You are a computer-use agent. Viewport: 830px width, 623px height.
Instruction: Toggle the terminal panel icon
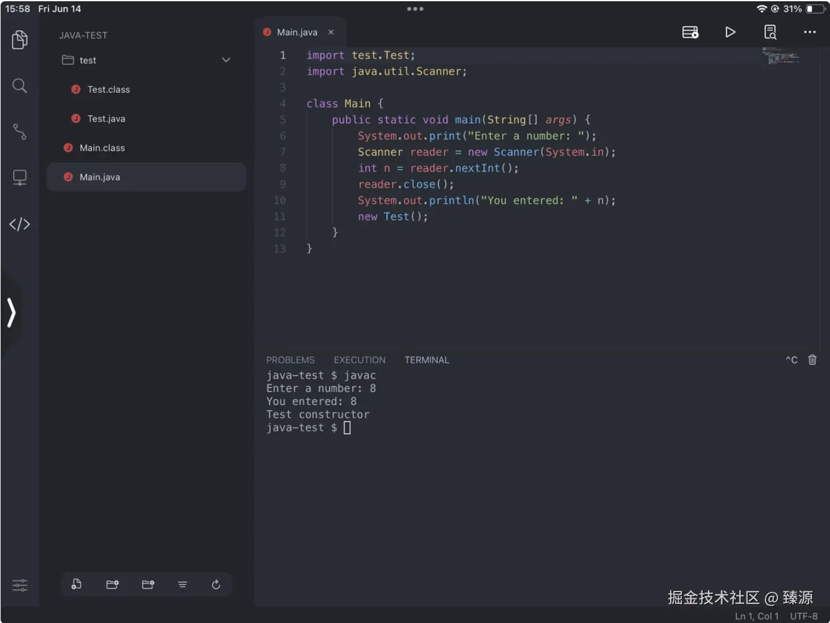point(690,32)
